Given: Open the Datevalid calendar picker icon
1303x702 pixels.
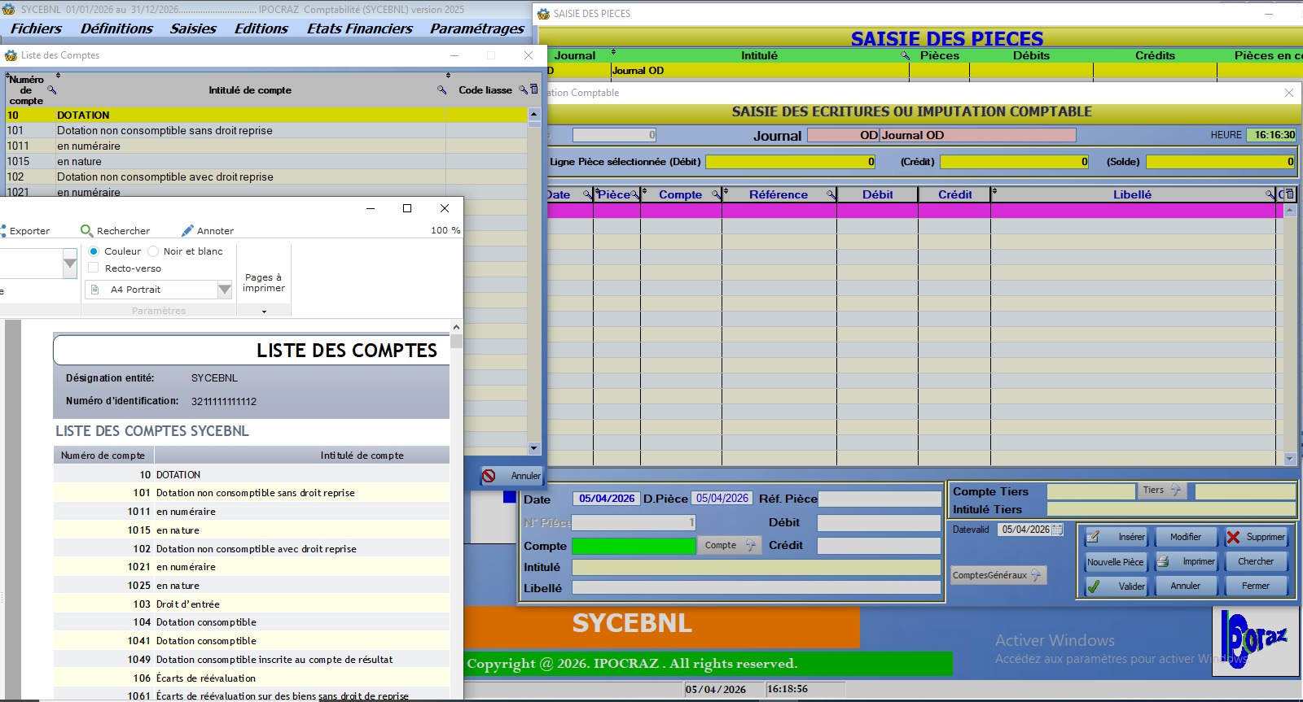Looking at the screenshot, I should point(1057,530).
